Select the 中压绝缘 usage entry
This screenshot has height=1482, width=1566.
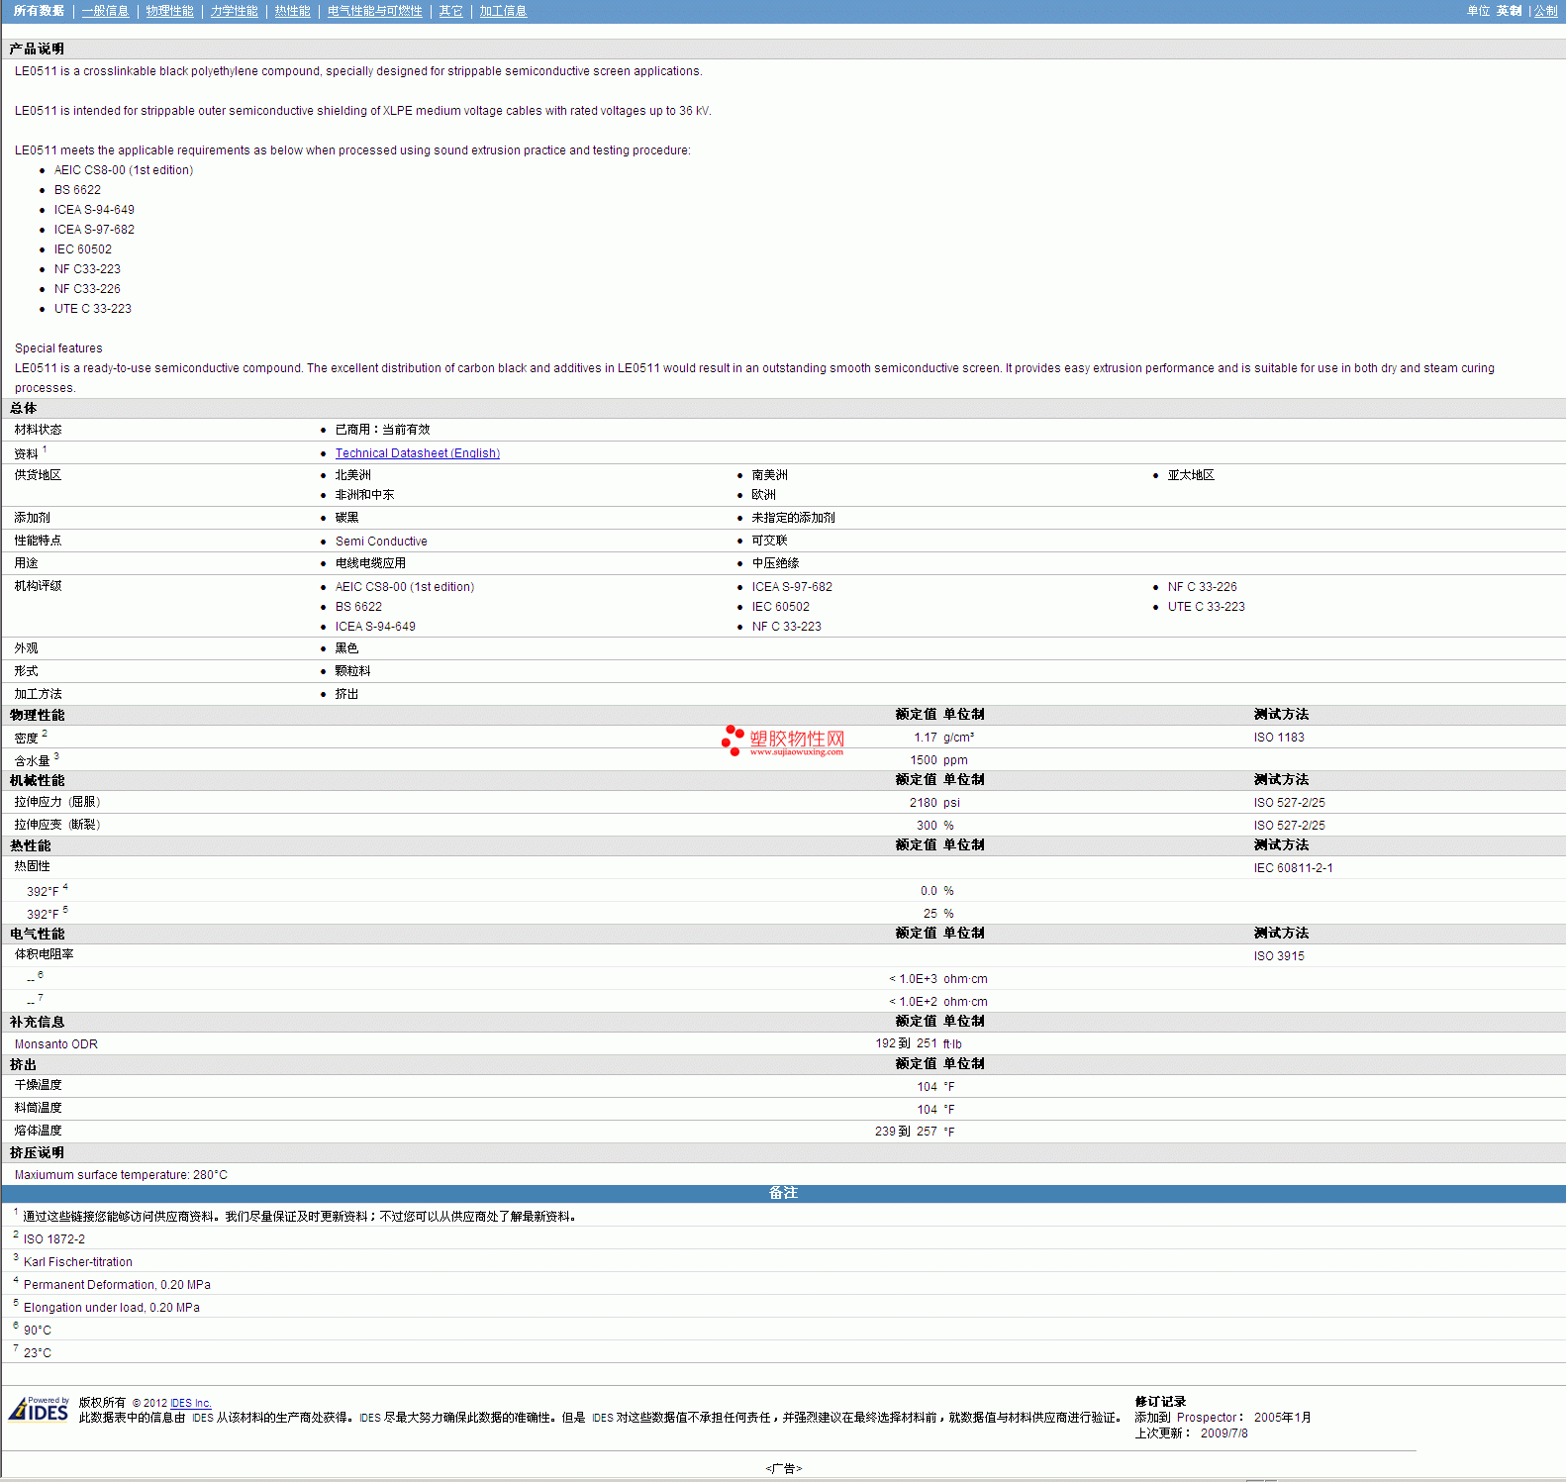[775, 563]
